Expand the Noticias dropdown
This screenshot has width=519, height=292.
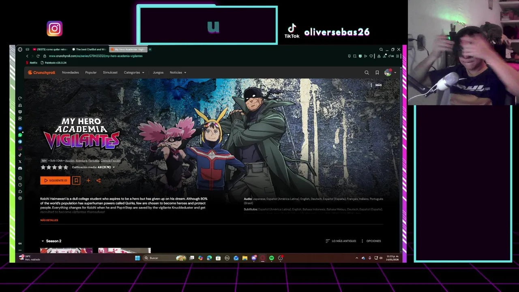pyautogui.click(x=178, y=73)
